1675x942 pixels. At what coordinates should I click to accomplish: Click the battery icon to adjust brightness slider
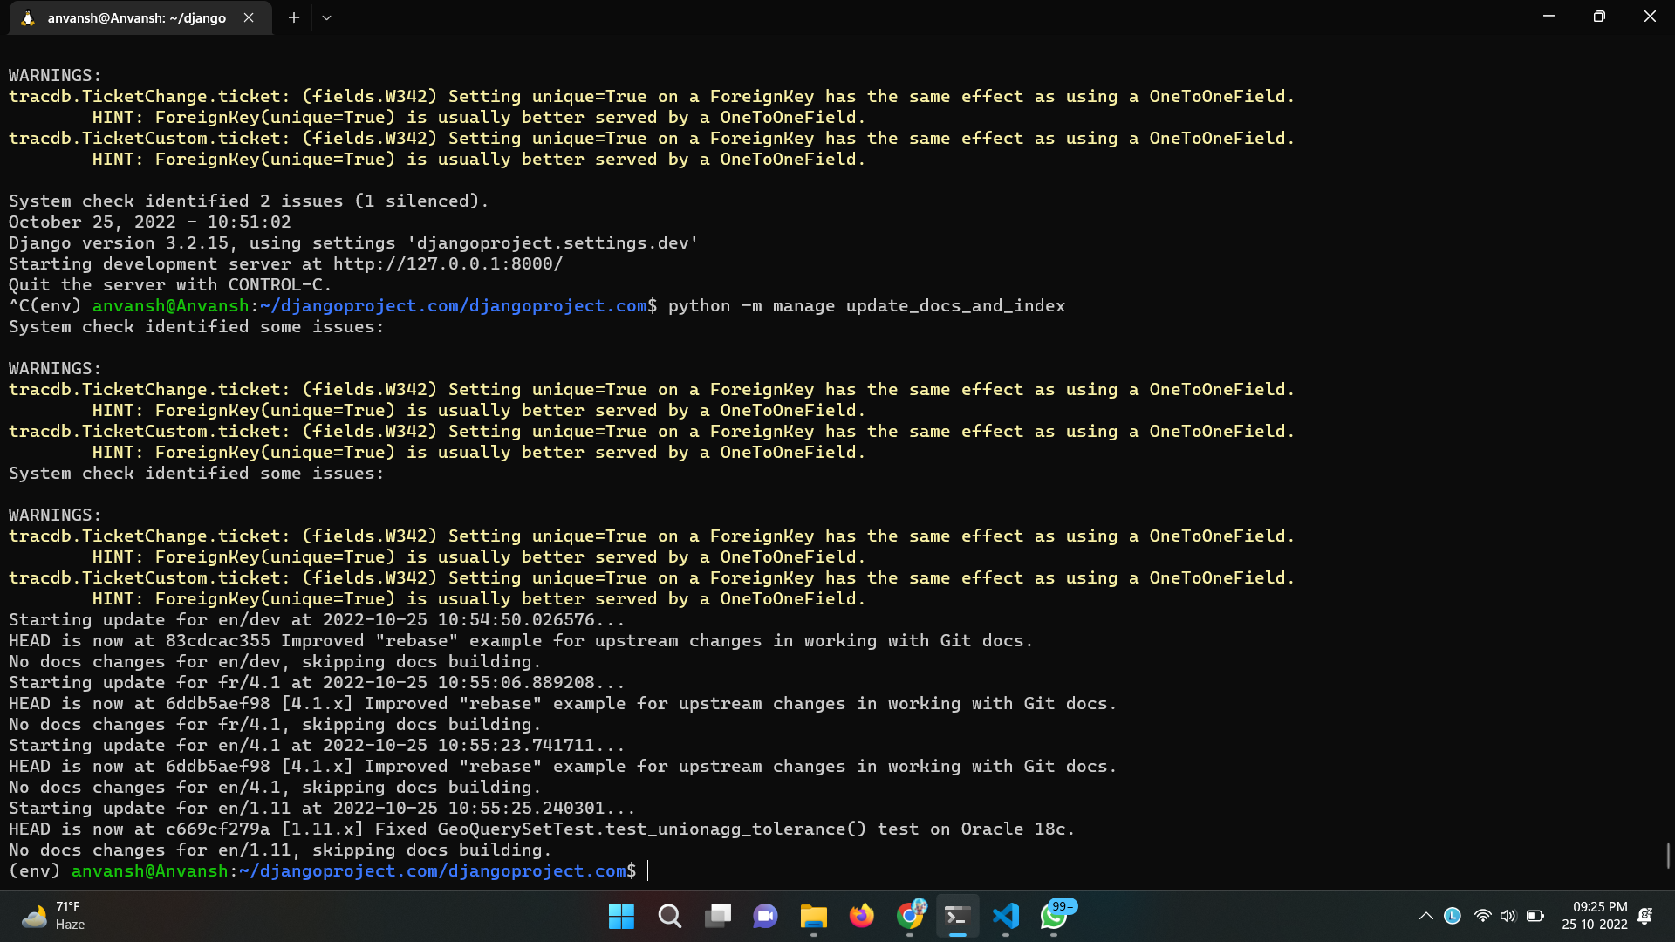pos(1535,916)
